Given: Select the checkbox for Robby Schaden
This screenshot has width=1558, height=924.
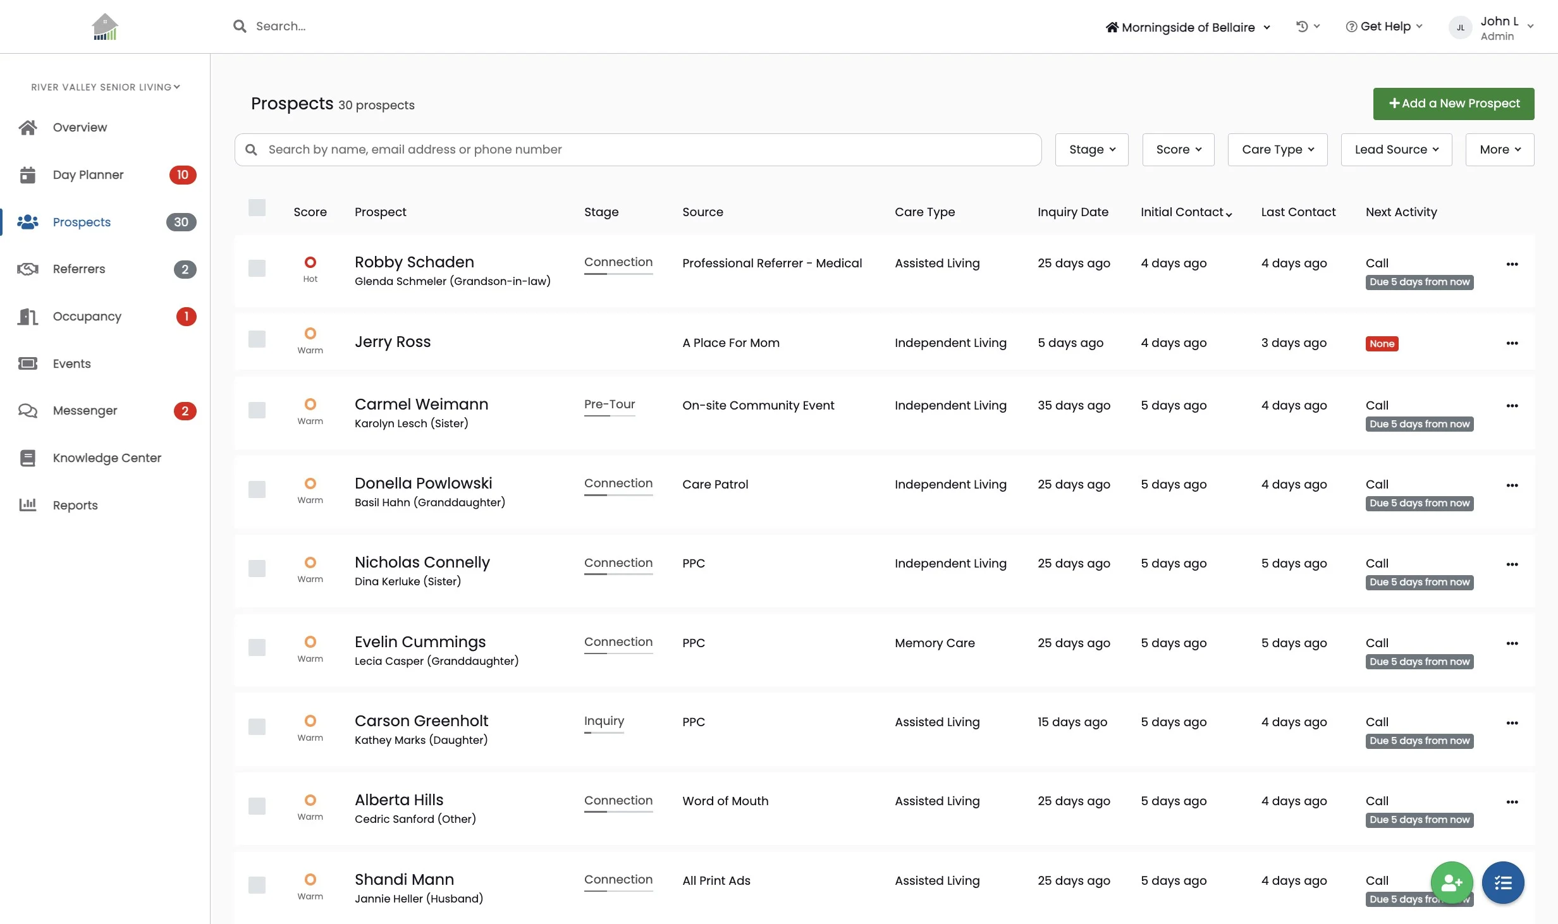Looking at the screenshot, I should tap(257, 268).
